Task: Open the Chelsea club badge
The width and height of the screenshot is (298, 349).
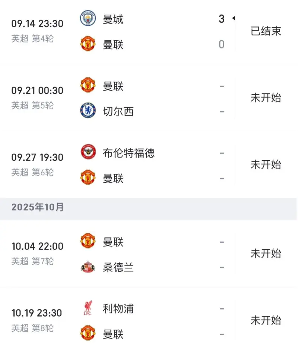Action: (88, 110)
